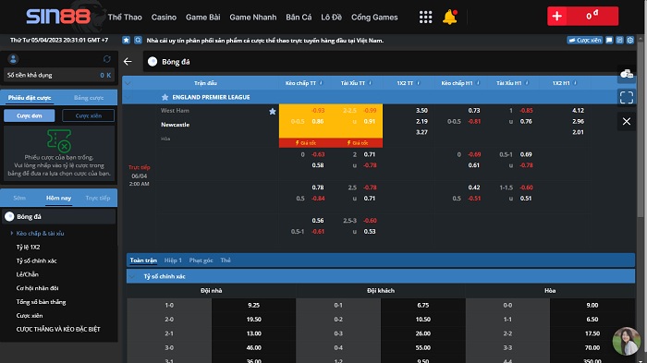Select Cược xiên button in bet slip
647x363 pixels.
click(89, 115)
